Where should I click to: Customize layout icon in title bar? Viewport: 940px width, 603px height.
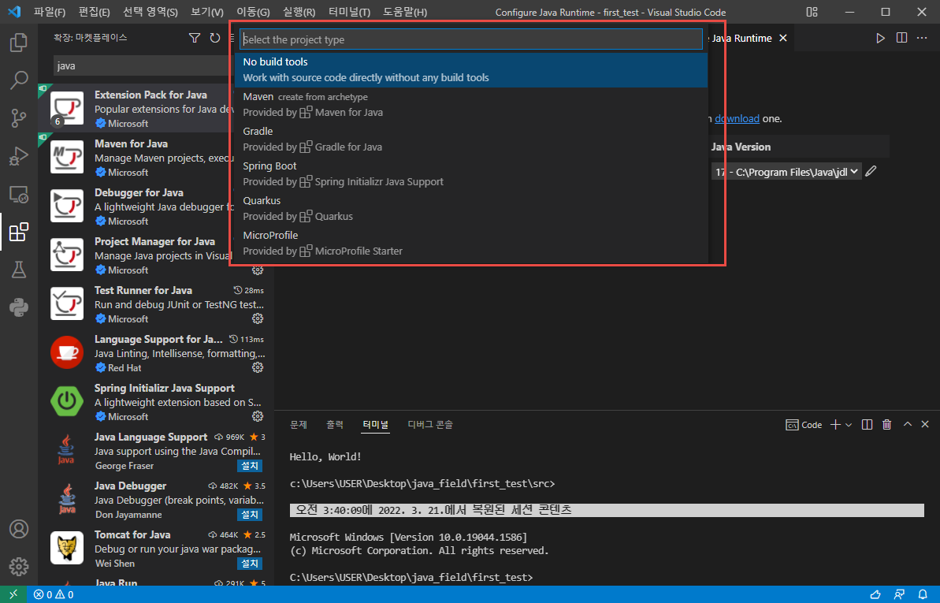[x=812, y=12]
